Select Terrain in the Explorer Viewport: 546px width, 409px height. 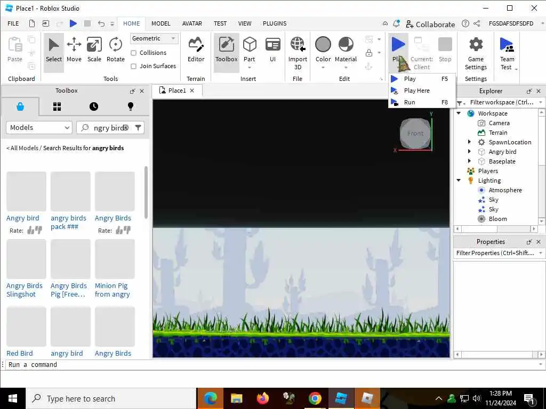[498, 133]
